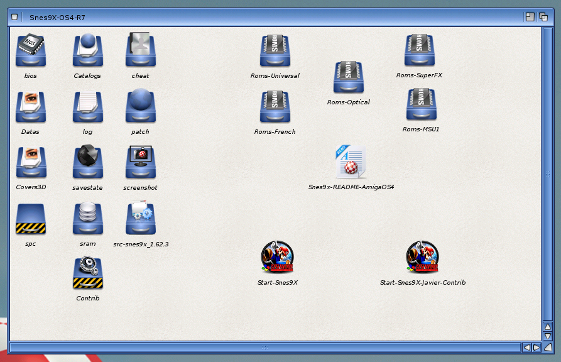
Task: Select the screenshot drawer icon
Action: click(140, 163)
